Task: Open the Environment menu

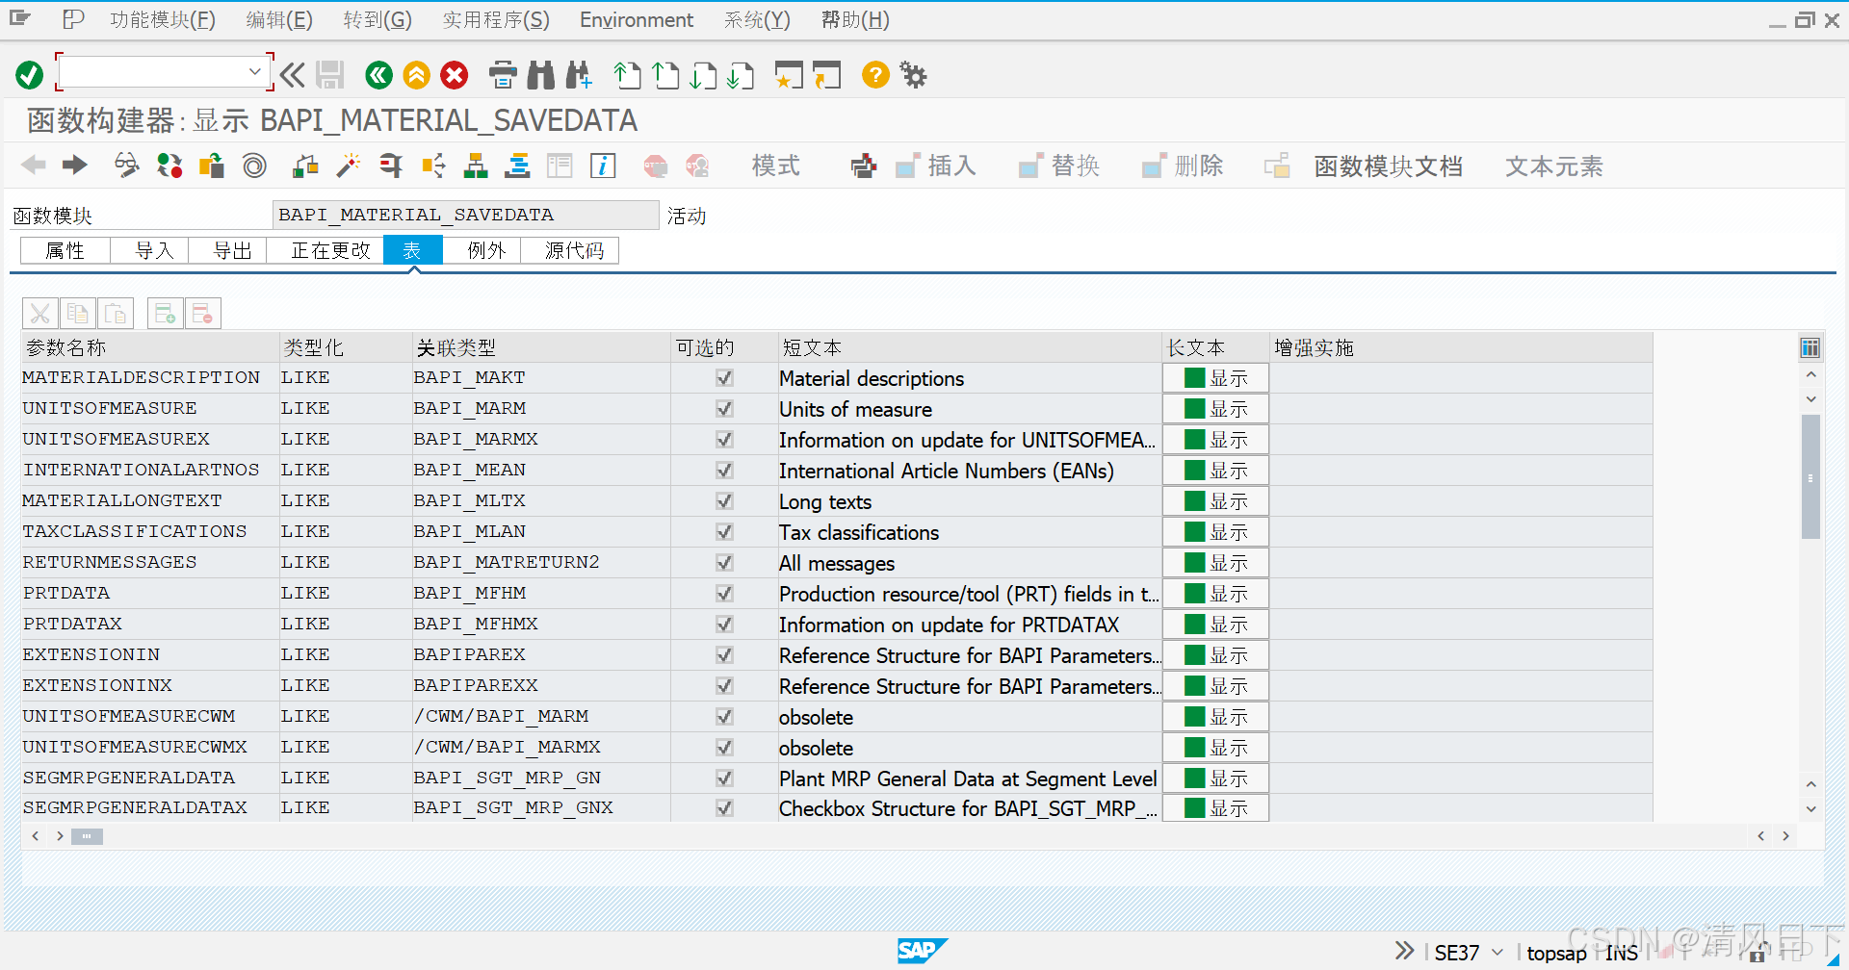Action: [x=636, y=19]
